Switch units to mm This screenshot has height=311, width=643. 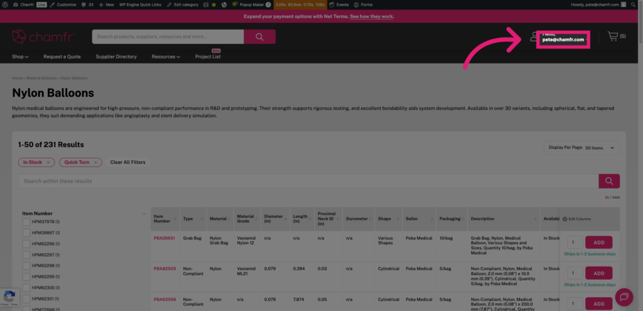click(616, 197)
